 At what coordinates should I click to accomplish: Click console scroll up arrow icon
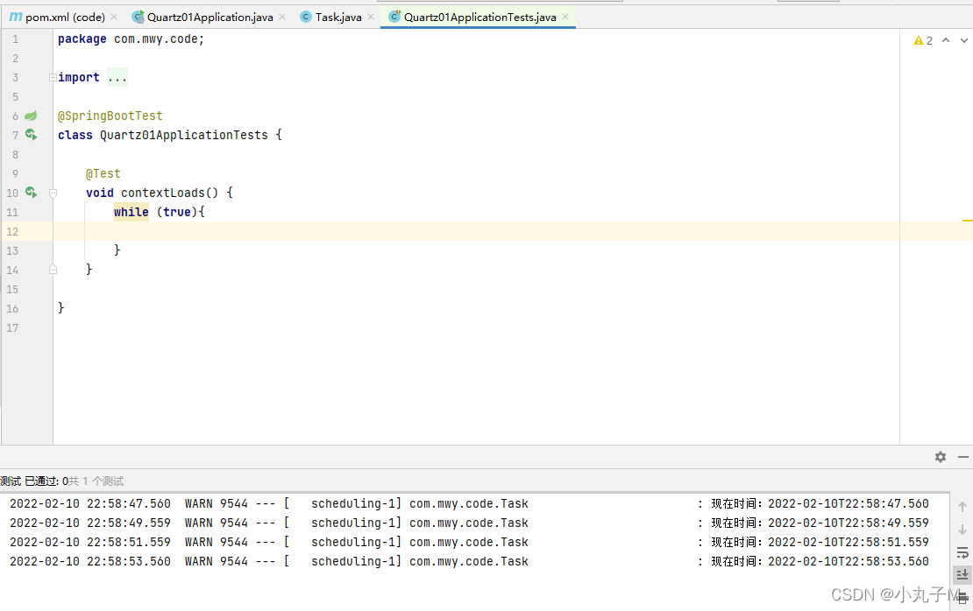pos(962,507)
